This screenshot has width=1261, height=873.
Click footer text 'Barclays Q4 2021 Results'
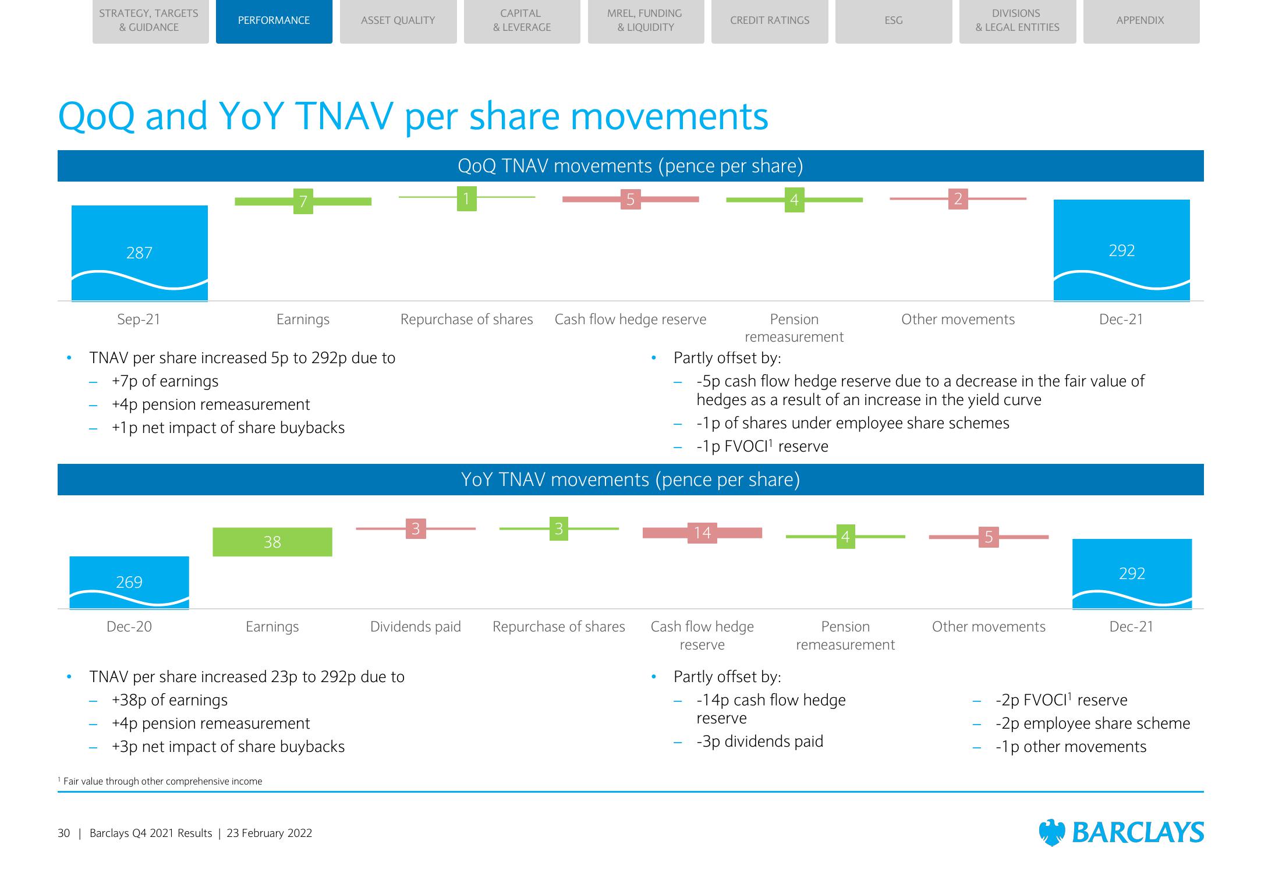click(151, 833)
